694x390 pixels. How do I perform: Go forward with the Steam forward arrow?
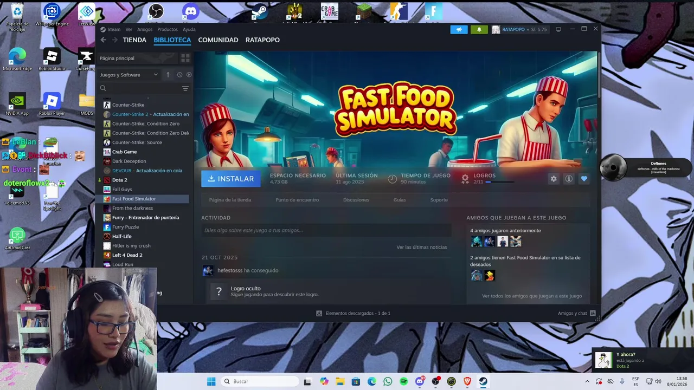point(114,40)
